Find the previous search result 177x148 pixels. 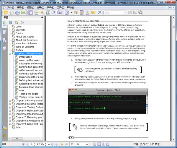click(x=130, y=12)
